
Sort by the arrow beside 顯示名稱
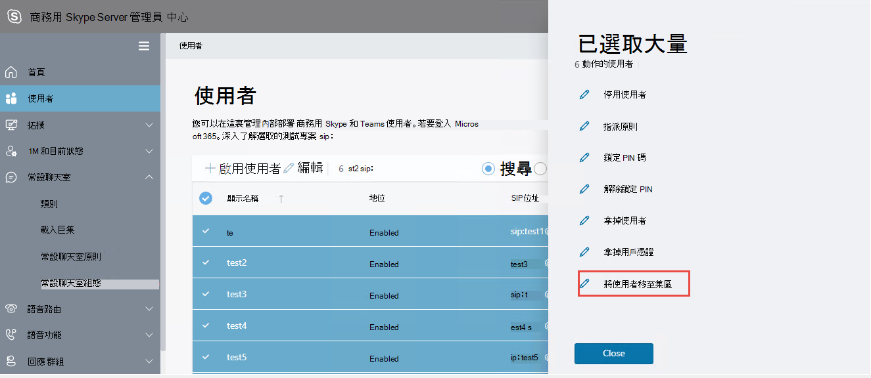281,198
